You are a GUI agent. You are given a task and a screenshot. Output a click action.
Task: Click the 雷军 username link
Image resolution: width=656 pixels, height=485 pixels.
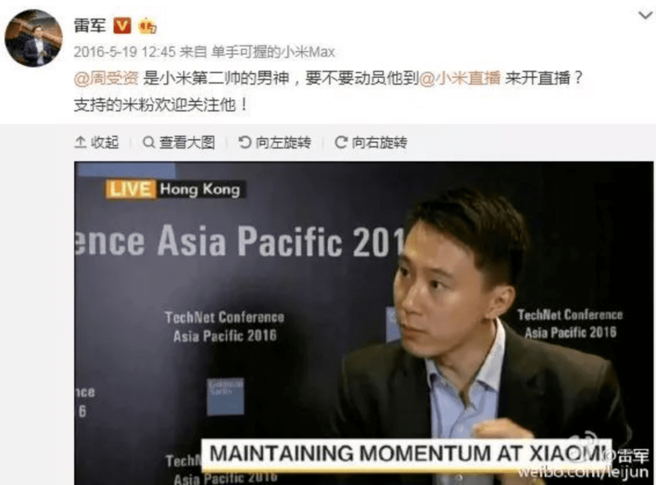(x=89, y=26)
